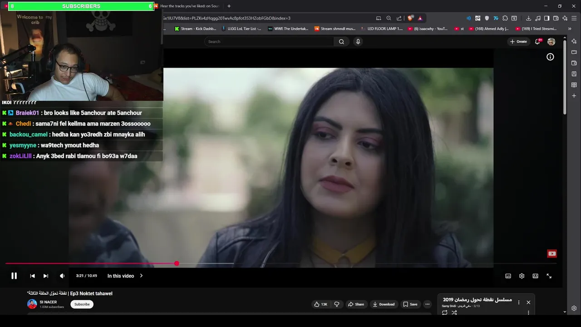This screenshot has height=327, width=581.
Task: Pause the YouTube video
Action: coord(14,276)
